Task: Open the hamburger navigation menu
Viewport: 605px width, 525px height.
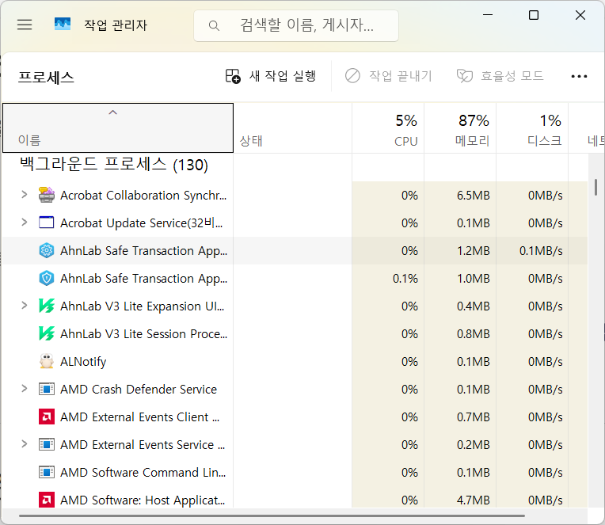Action: pos(25,25)
